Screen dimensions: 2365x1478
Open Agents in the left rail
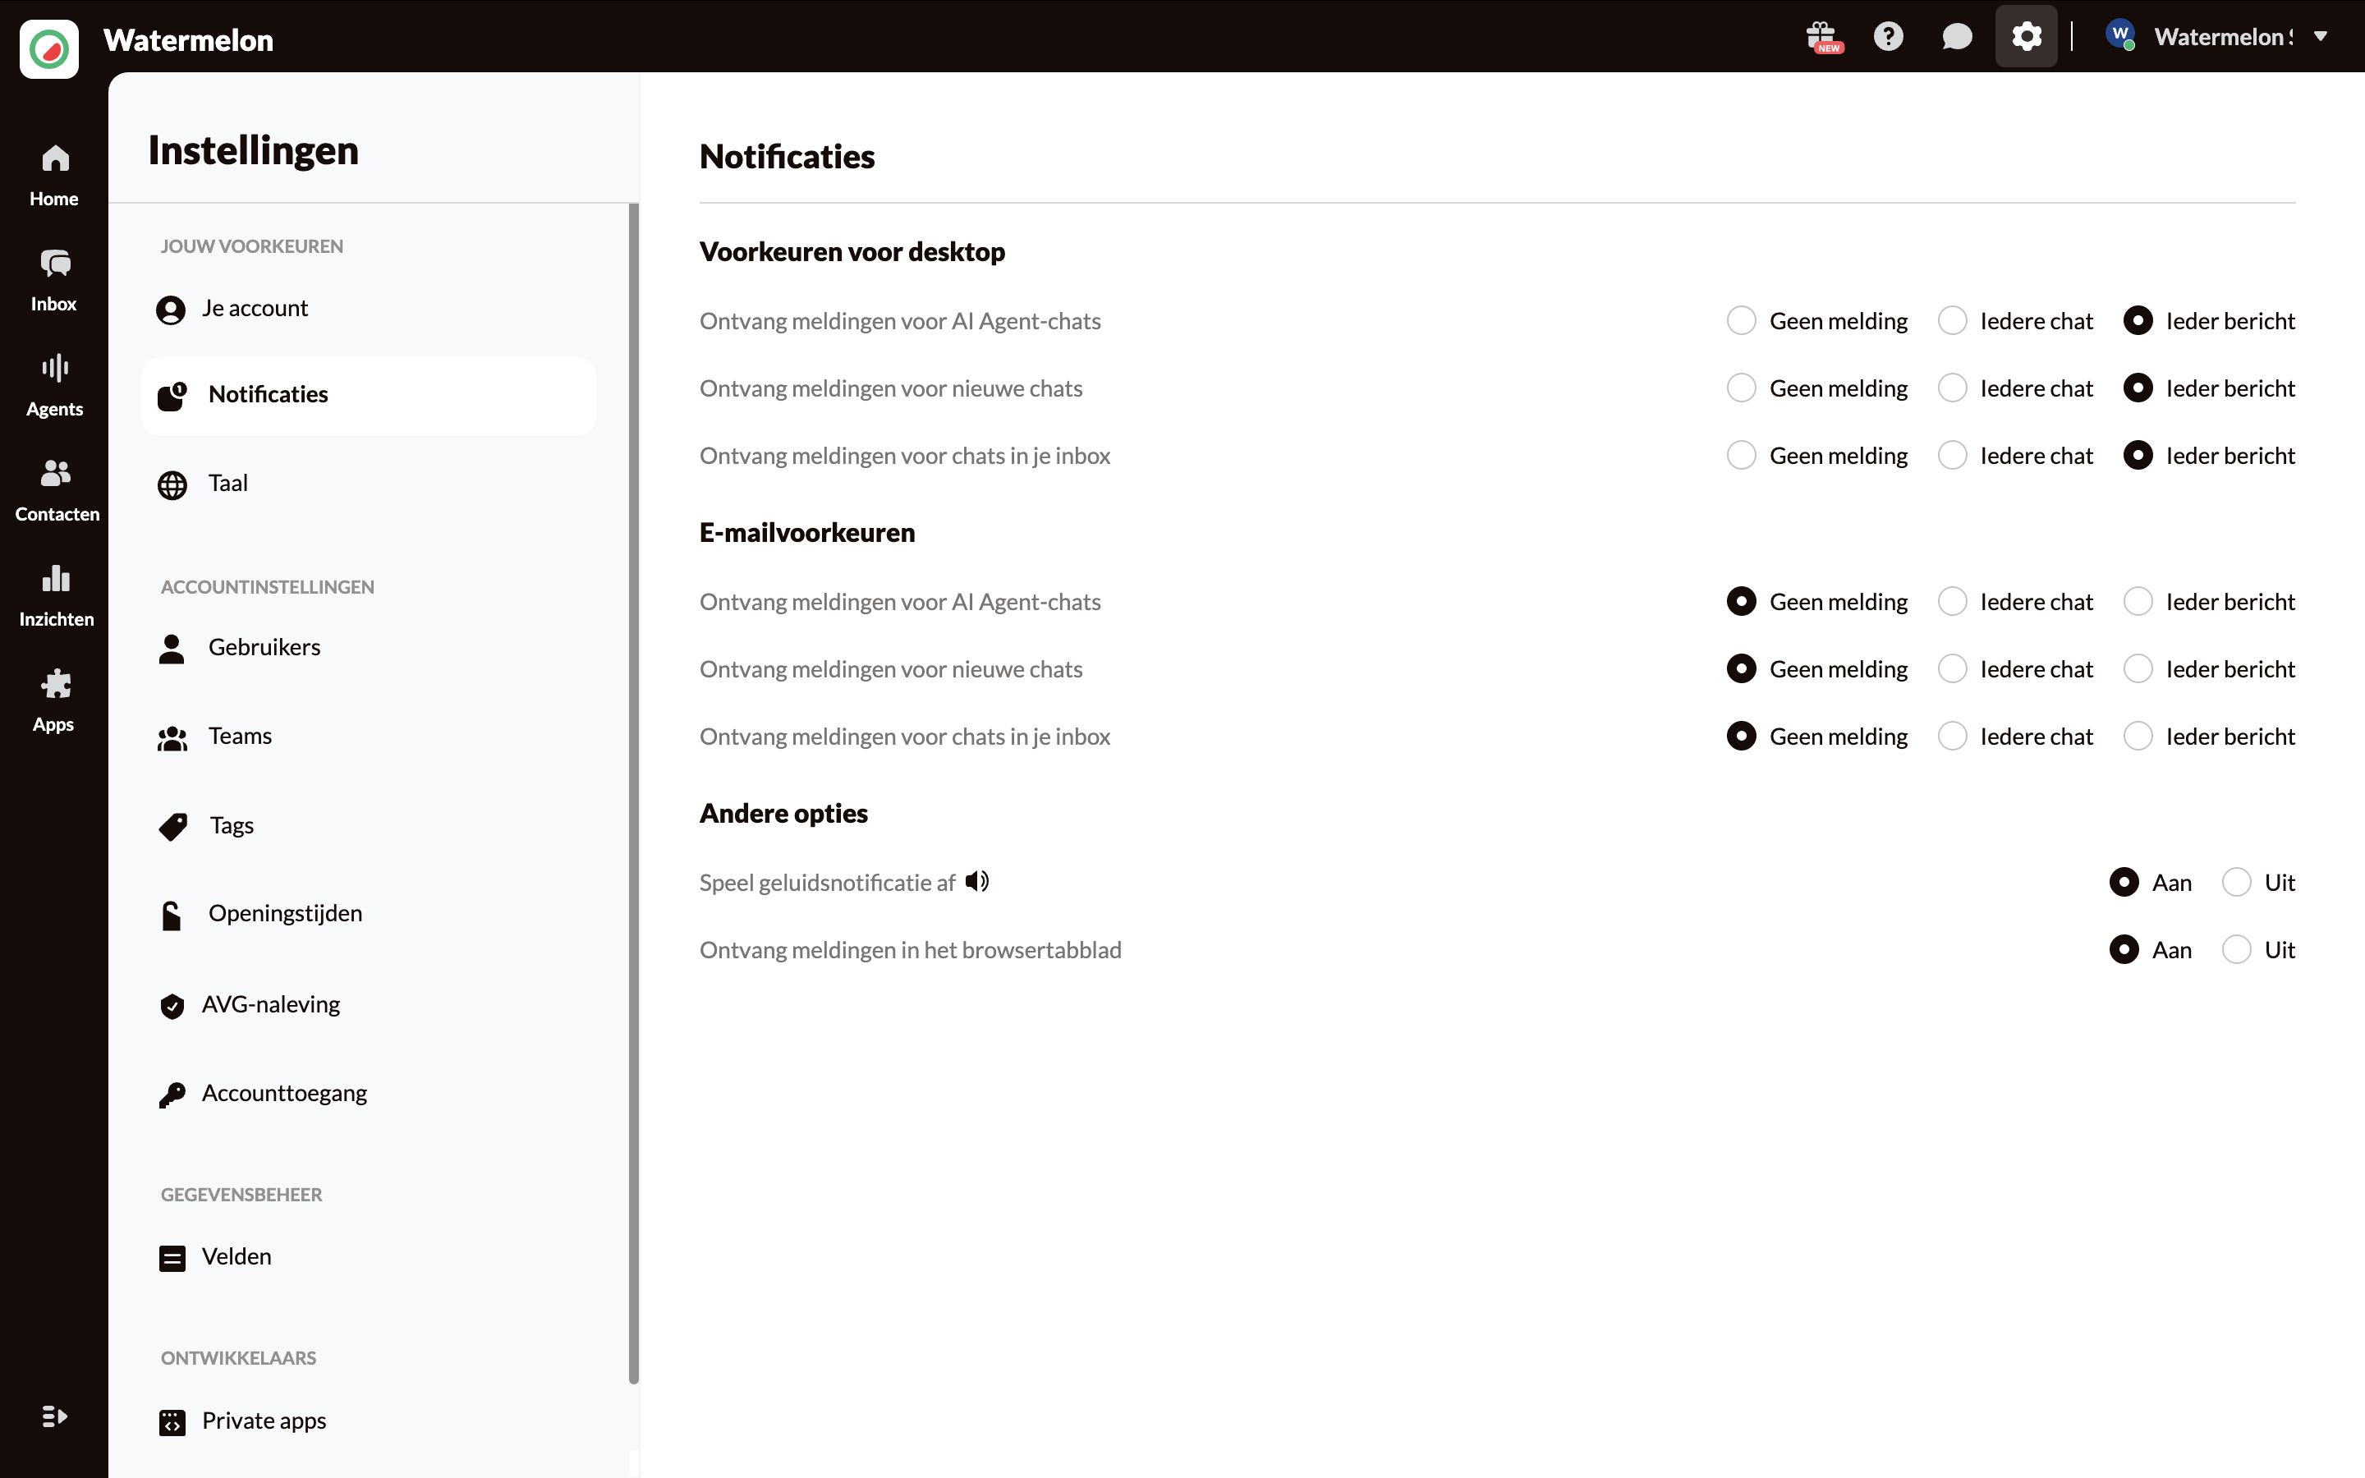[55, 386]
